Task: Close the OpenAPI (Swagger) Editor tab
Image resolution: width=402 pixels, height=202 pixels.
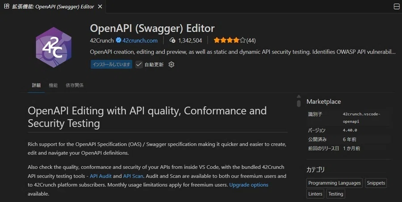Action: 100,6
